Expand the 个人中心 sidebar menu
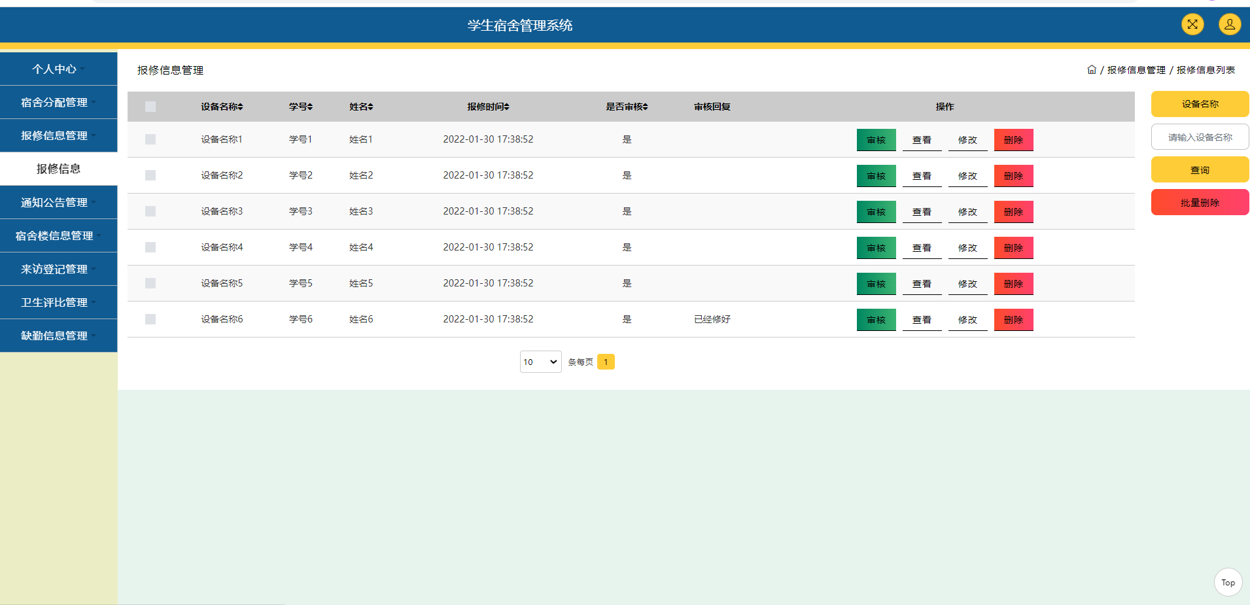 coord(59,69)
